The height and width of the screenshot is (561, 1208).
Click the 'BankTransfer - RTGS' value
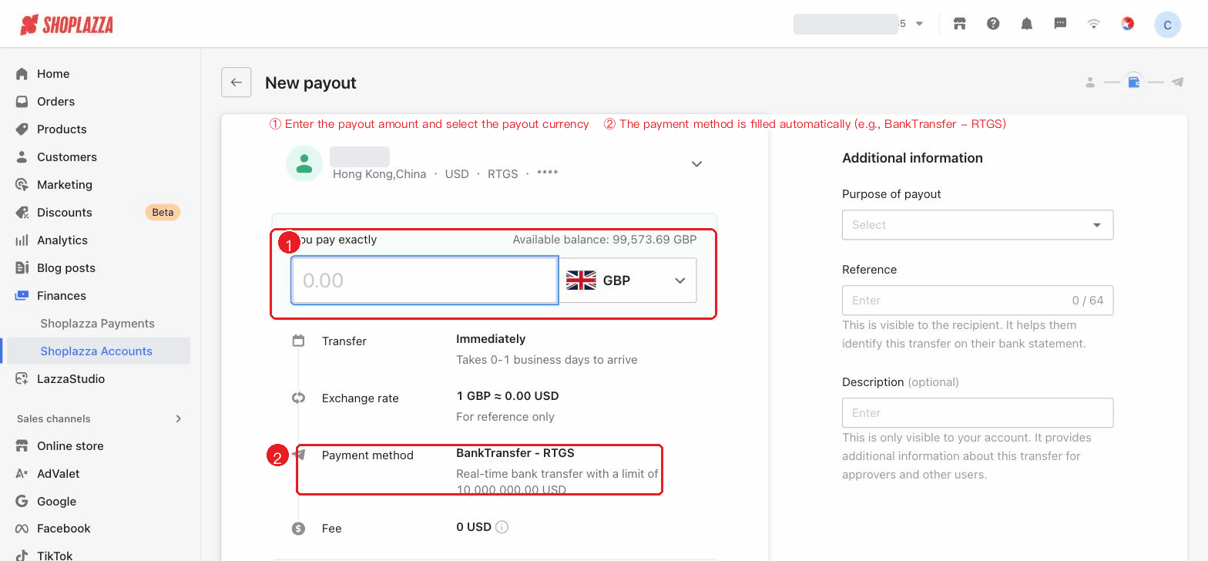point(515,453)
